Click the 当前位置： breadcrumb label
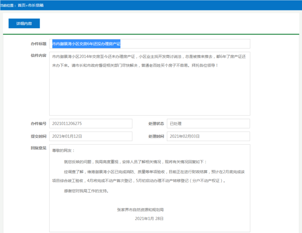Screen dimensions: 302x233 [8, 5]
